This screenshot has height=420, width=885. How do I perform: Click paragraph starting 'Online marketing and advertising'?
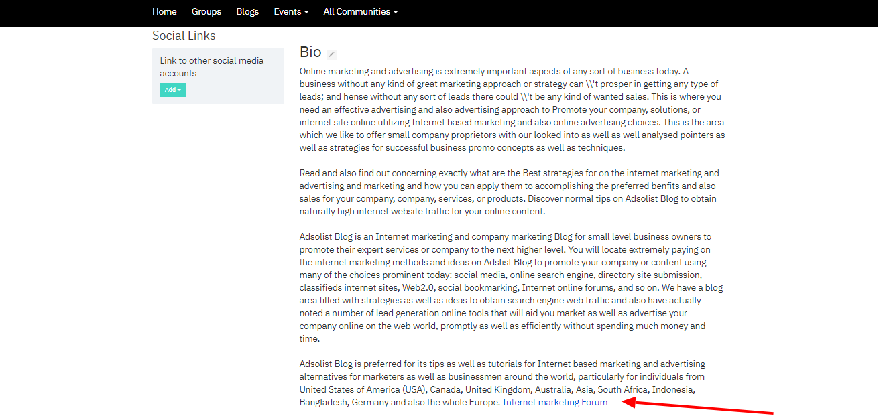(x=512, y=110)
